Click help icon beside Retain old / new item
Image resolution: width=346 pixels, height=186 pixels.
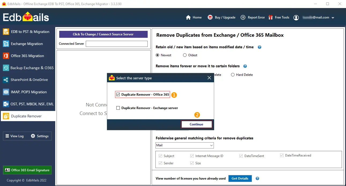tap(259, 47)
